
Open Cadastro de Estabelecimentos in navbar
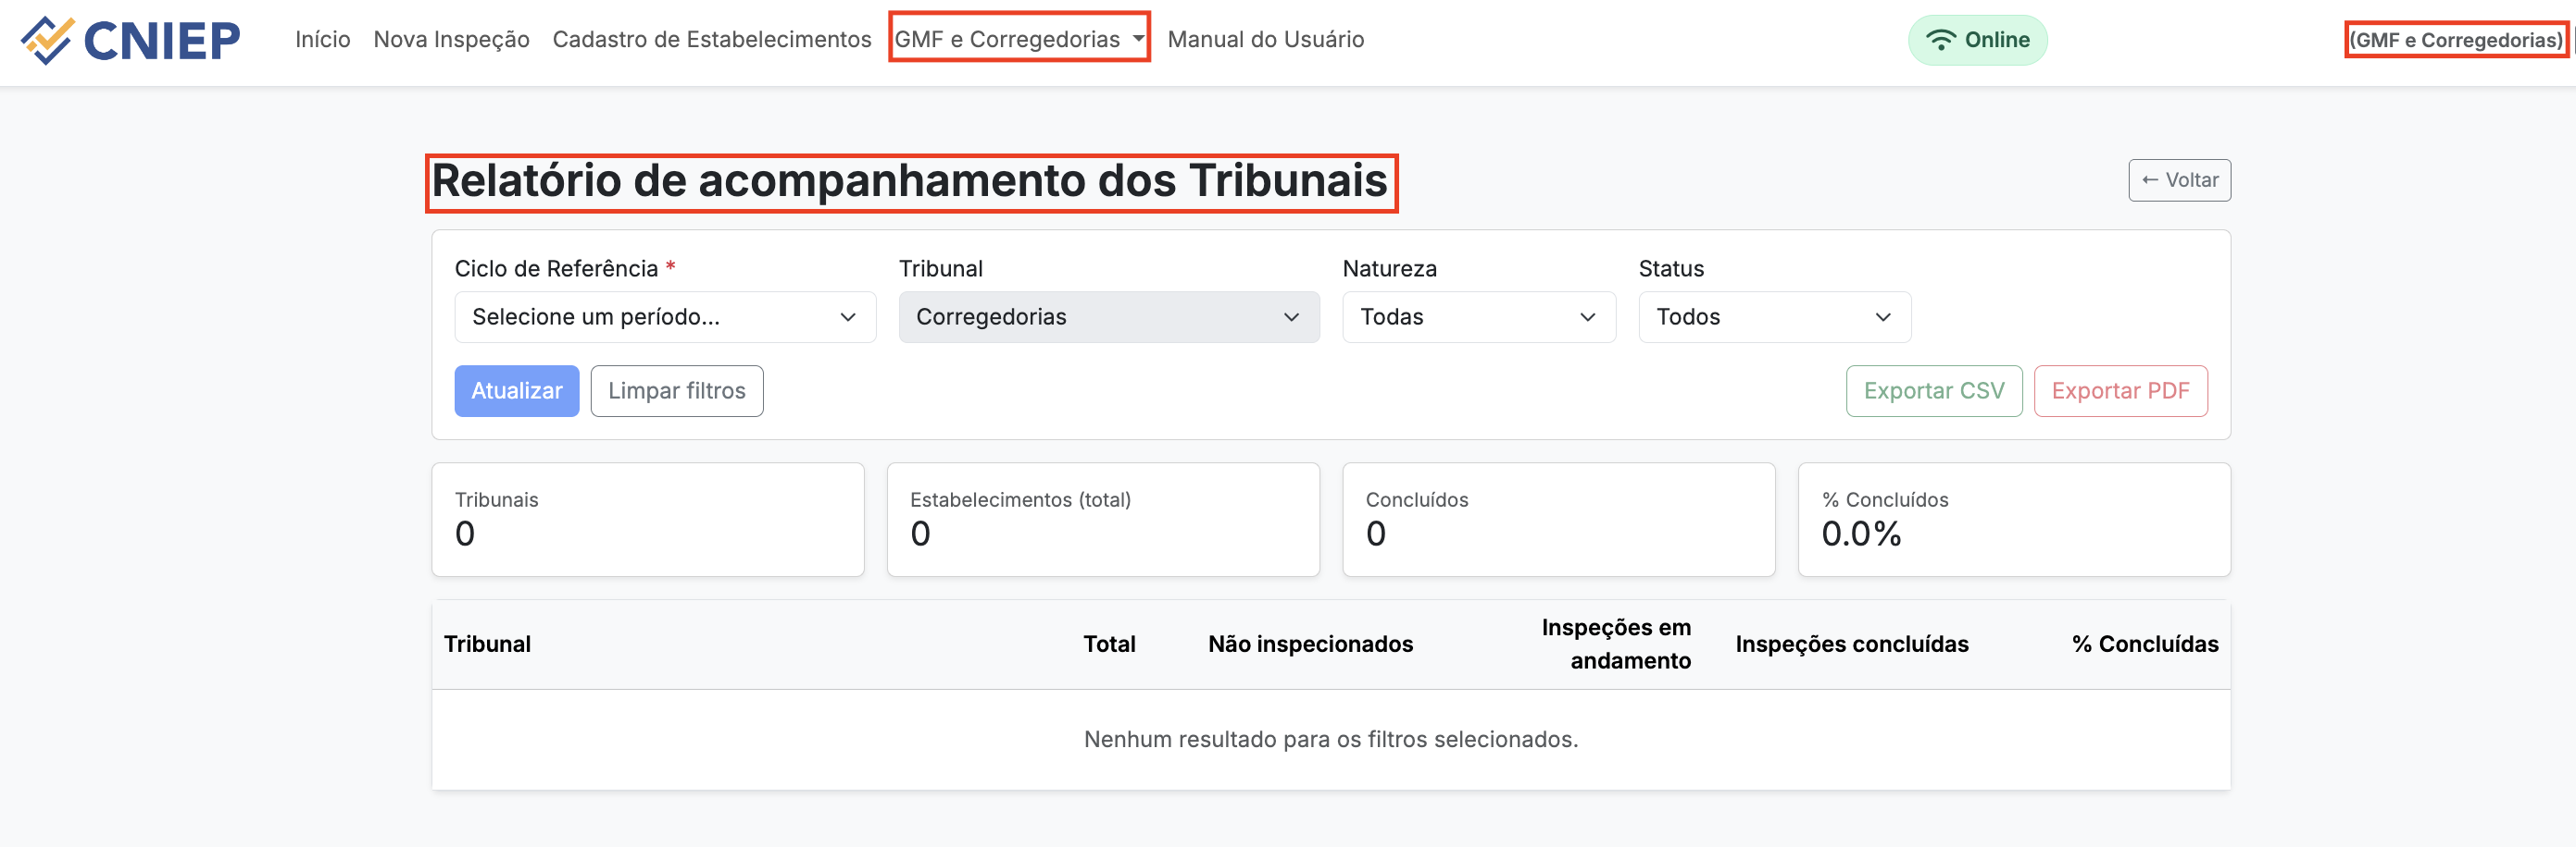click(x=711, y=39)
